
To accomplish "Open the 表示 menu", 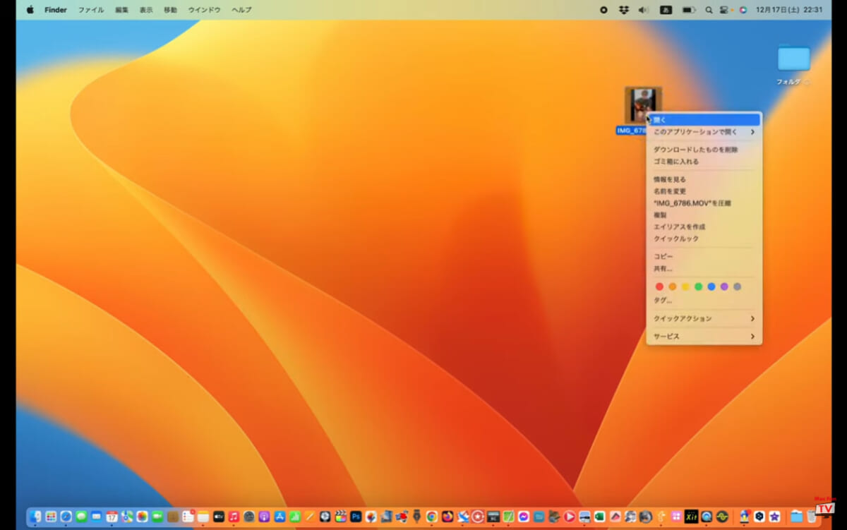I will point(146,10).
